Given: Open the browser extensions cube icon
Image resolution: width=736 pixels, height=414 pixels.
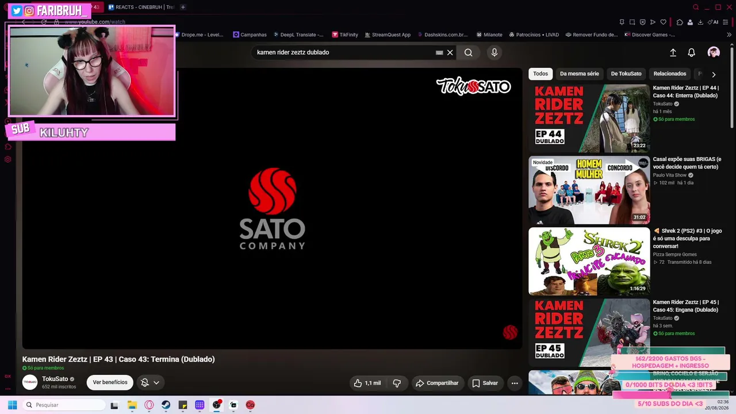Looking at the screenshot, I should point(680,22).
